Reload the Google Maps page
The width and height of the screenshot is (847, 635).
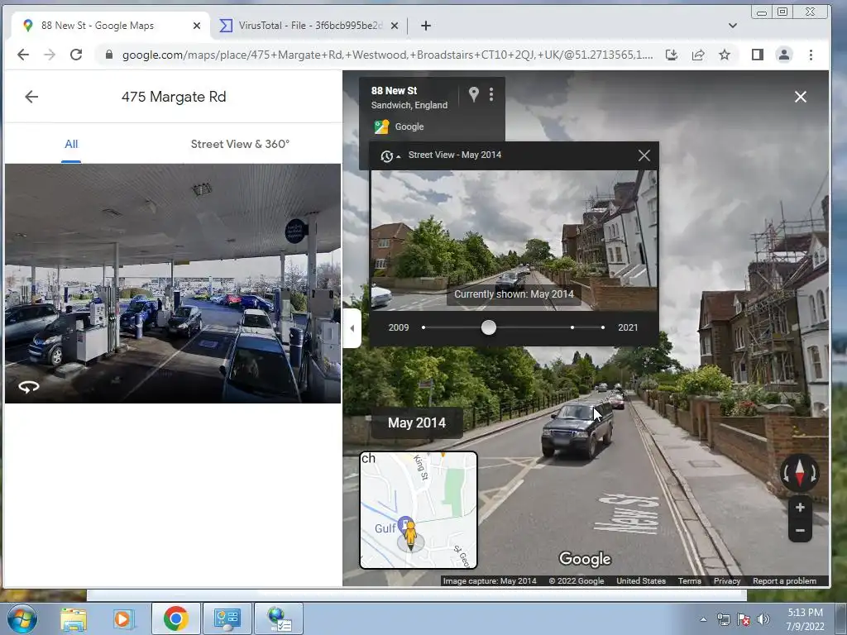click(x=76, y=55)
